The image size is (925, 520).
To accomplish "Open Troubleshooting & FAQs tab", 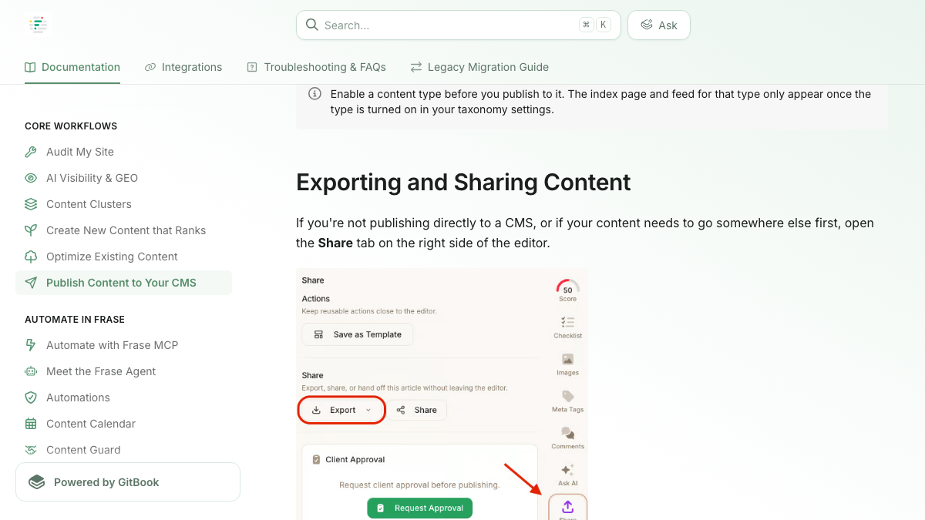I will click(x=316, y=67).
